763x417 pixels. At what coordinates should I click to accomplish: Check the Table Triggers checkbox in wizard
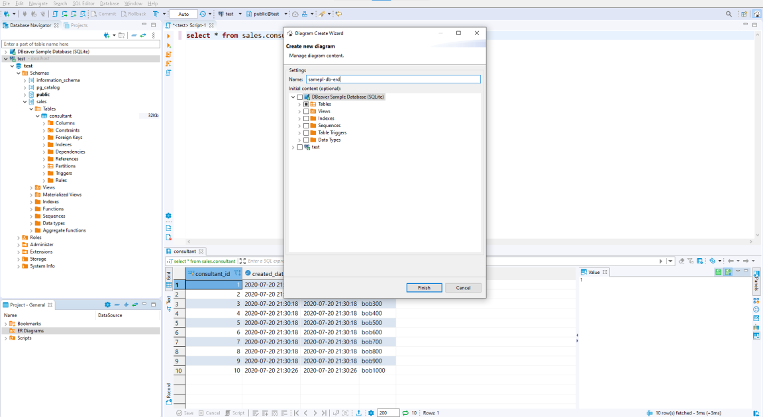[306, 132]
